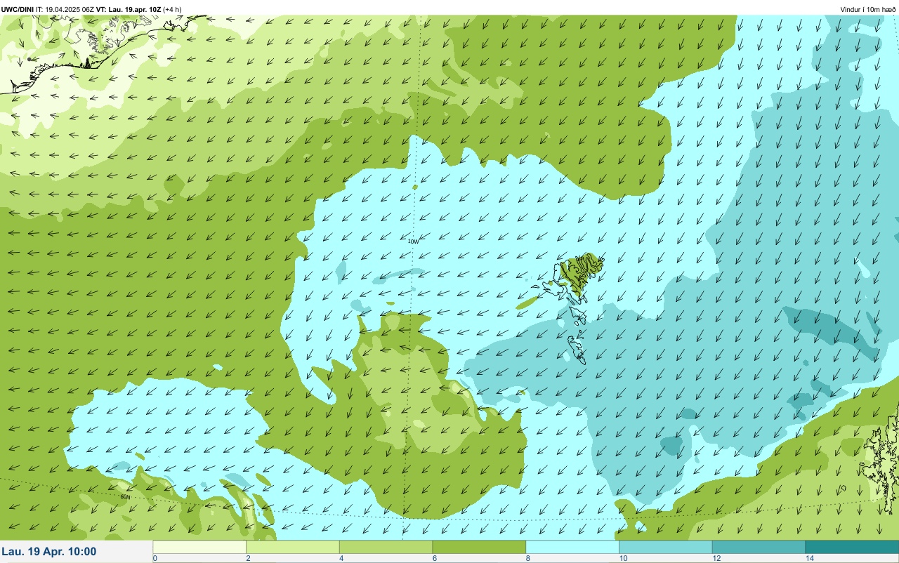
Task: Click the olive green 6–8 legend swatch
Action: (479, 547)
